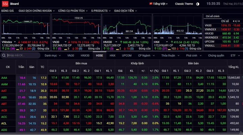Open the Tiếng Việt language selector
243x135 pixels.
point(160,4)
